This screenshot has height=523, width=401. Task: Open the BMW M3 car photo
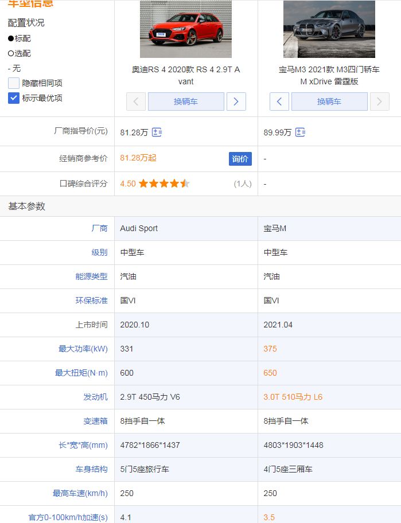(x=329, y=29)
